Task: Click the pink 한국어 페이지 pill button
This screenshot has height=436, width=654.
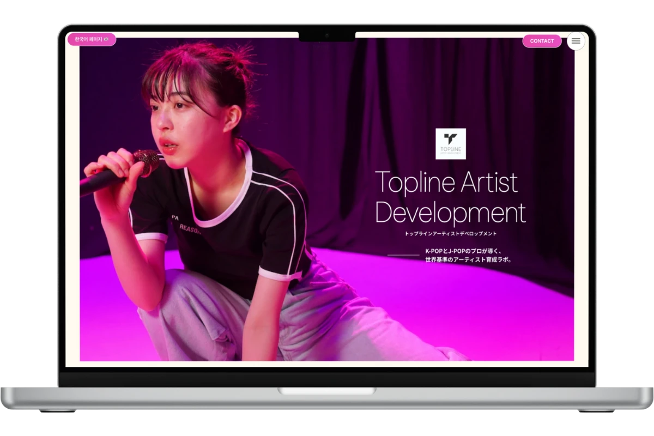Action: [92, 40]
